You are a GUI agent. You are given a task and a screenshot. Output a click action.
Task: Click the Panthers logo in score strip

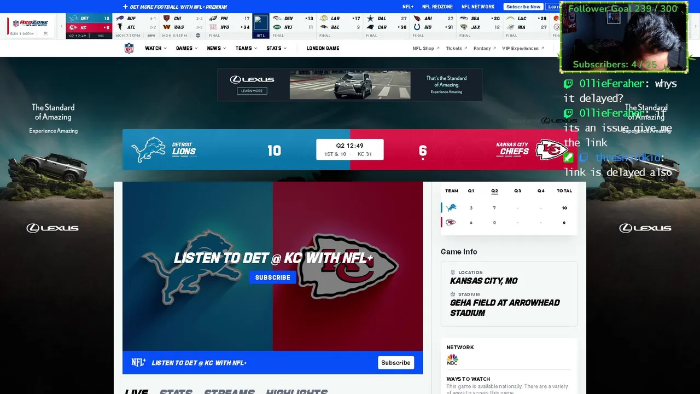(370, 27)
